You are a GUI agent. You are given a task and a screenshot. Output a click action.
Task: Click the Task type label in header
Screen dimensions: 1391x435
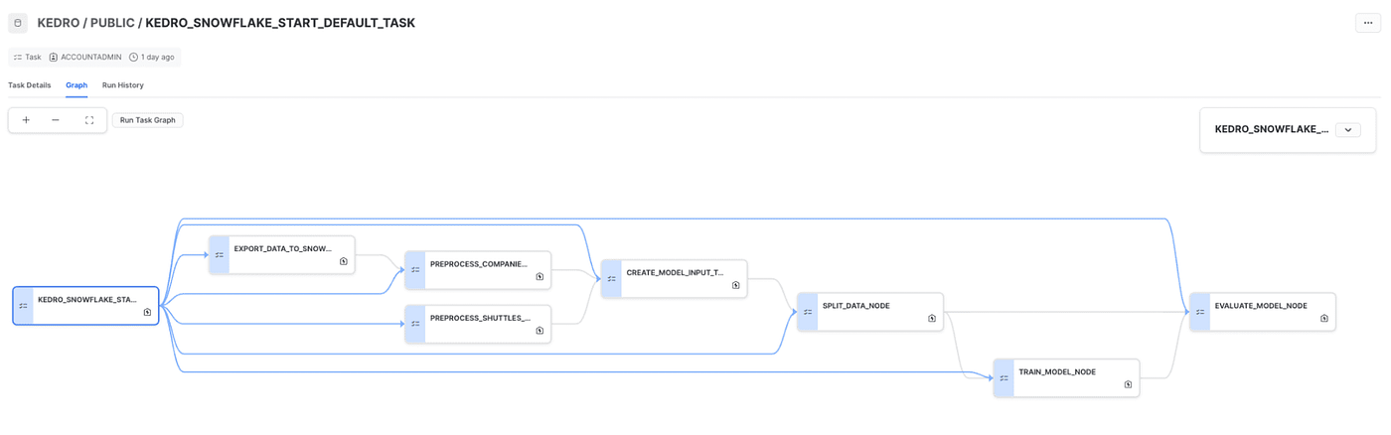click(x=33, y=58)
